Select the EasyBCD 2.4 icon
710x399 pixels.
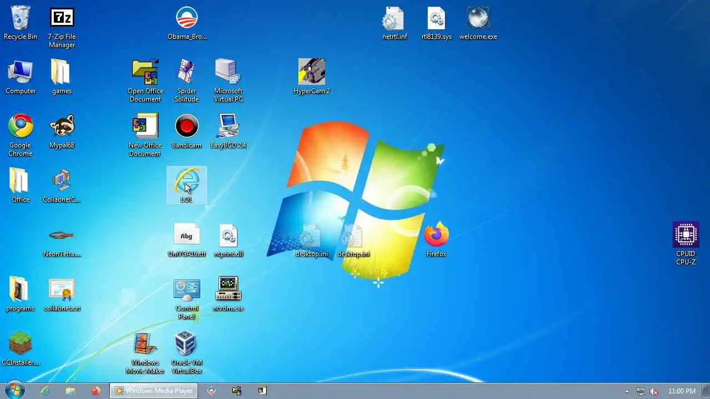[228, 132]
